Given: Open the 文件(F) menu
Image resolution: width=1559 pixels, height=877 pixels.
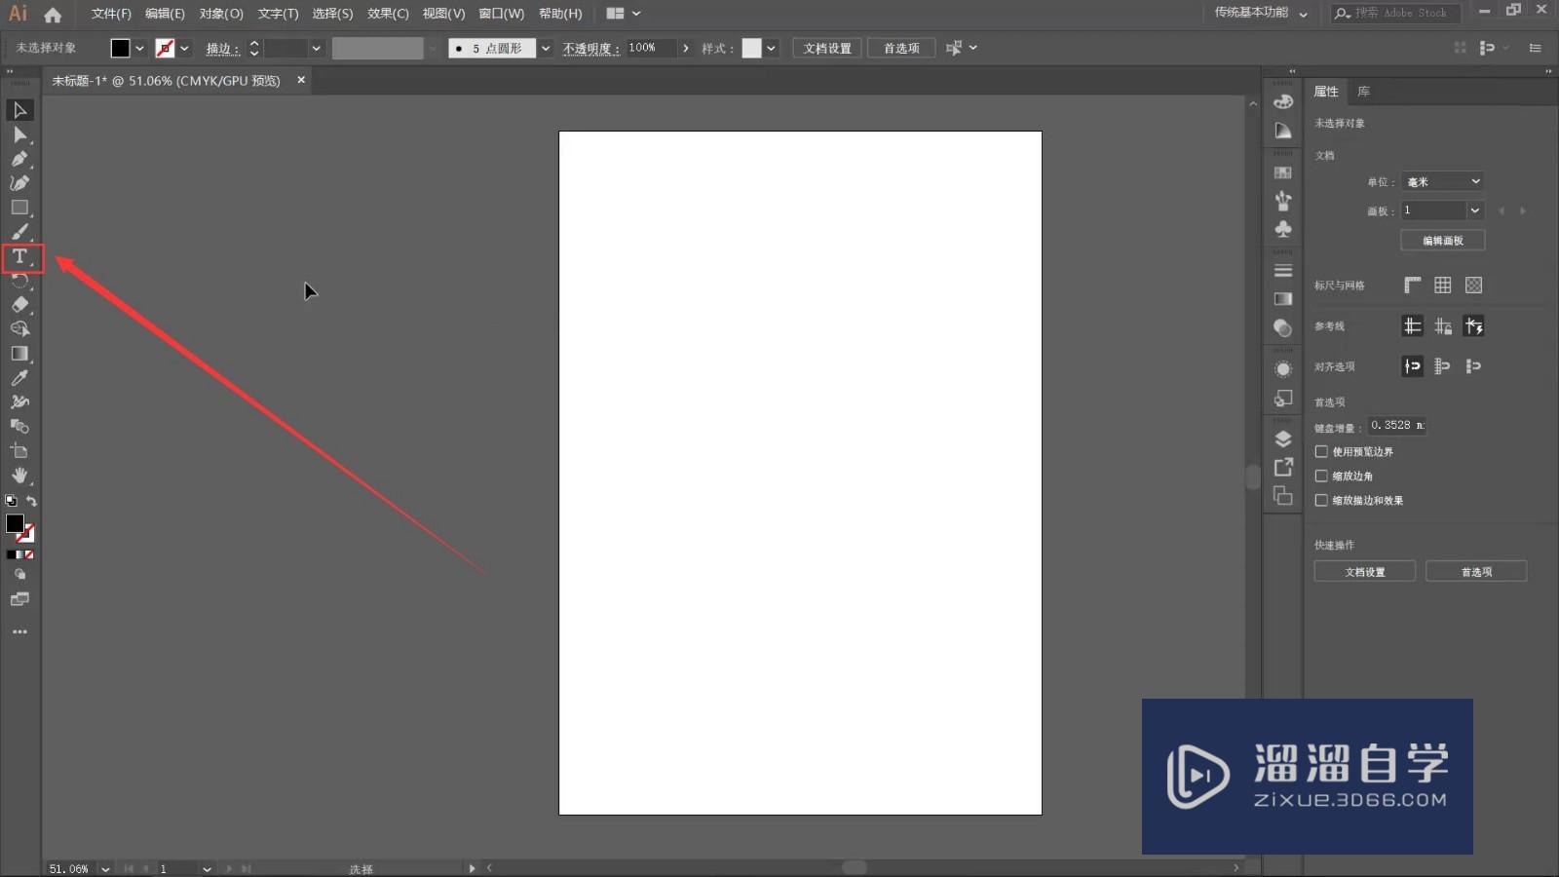Looking at the screenshot, I should tap(111, 14).
